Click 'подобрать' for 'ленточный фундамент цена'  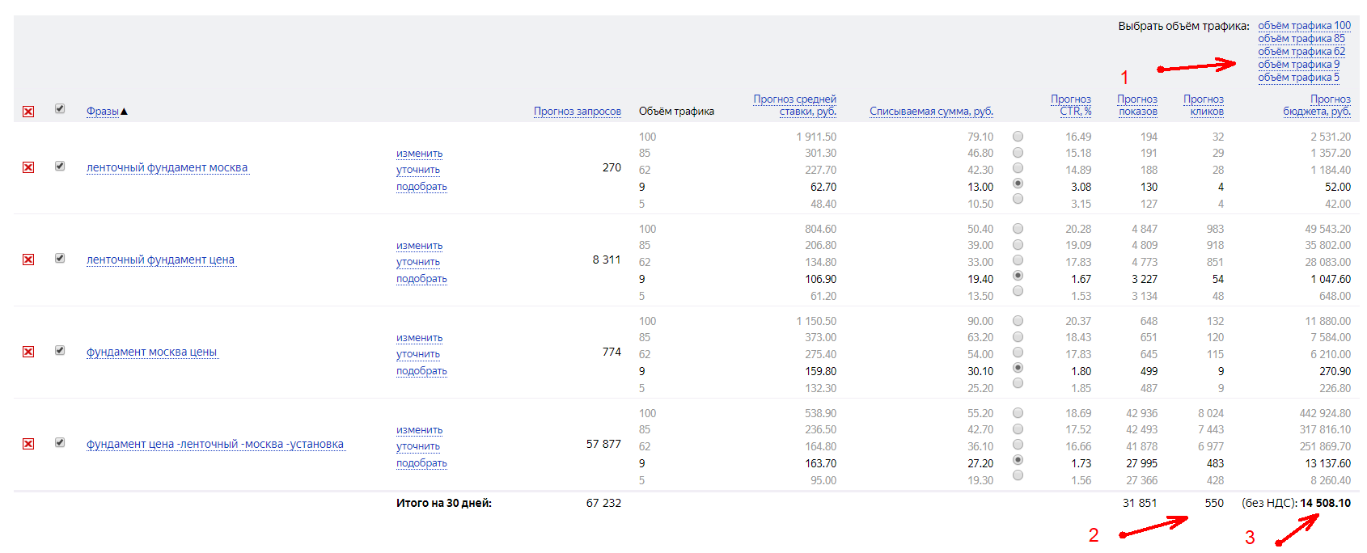[421, 279]
